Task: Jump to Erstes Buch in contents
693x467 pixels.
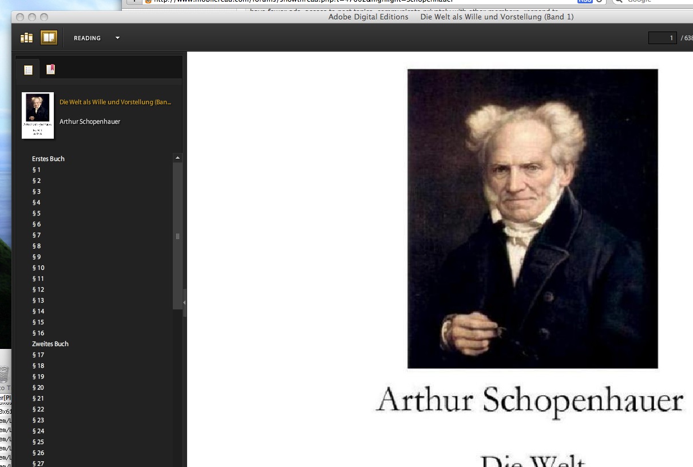Action: (48, 159)
